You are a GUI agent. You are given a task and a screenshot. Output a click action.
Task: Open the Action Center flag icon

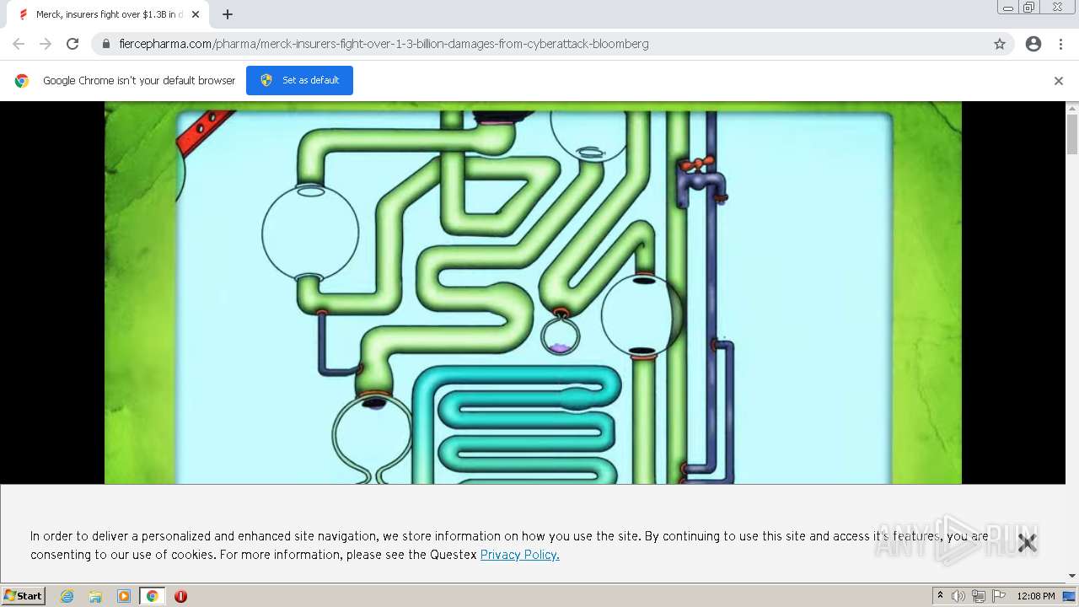(999, 596)
